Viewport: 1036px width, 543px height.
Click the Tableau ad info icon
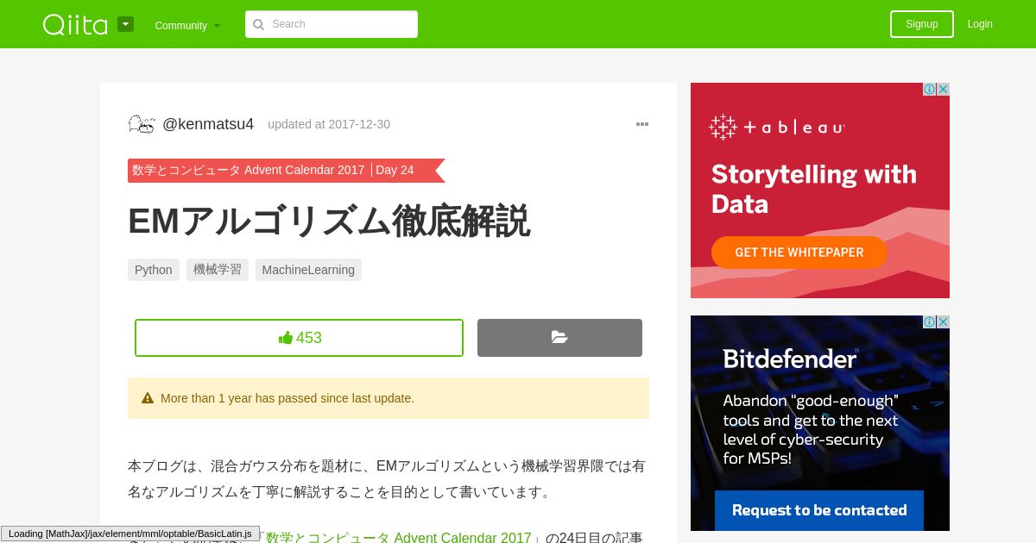pyautogui.click(x=930, y=89)
